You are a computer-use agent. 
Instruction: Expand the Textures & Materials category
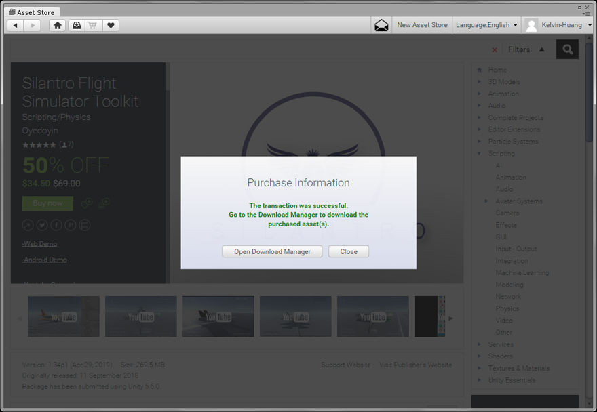[480, 368]
